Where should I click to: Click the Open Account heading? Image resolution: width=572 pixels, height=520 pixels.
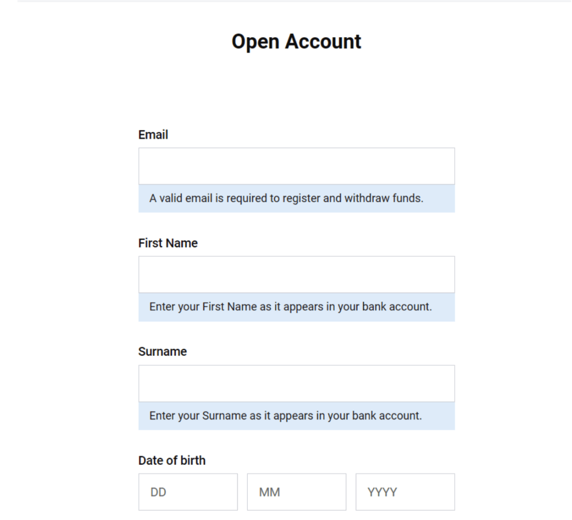[x=296, y=42]
